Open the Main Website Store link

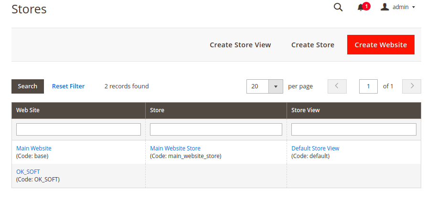click(x=175, y=148)
